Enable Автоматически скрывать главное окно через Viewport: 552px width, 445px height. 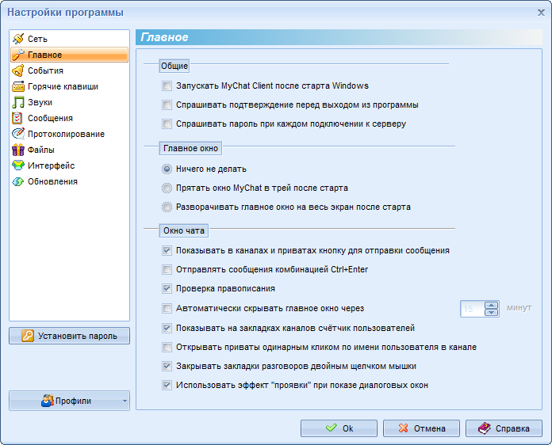pyautogui.click(x=167, y=308)
